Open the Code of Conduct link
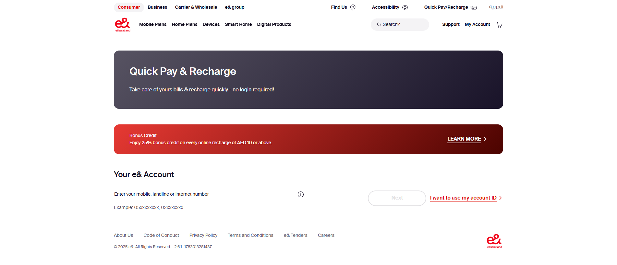This screenshot has width=617, height=265. tap(161, 235)
